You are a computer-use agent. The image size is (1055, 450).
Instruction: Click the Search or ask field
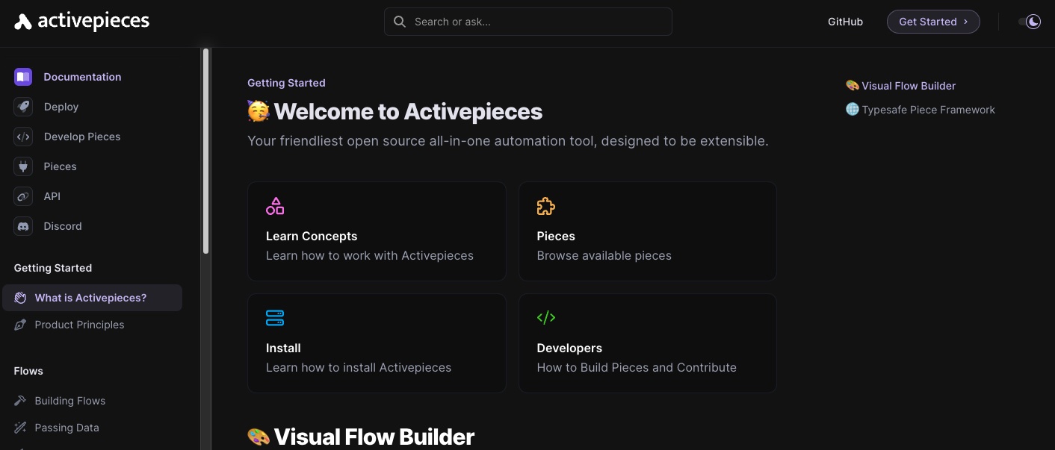click(x=528, y=22)
